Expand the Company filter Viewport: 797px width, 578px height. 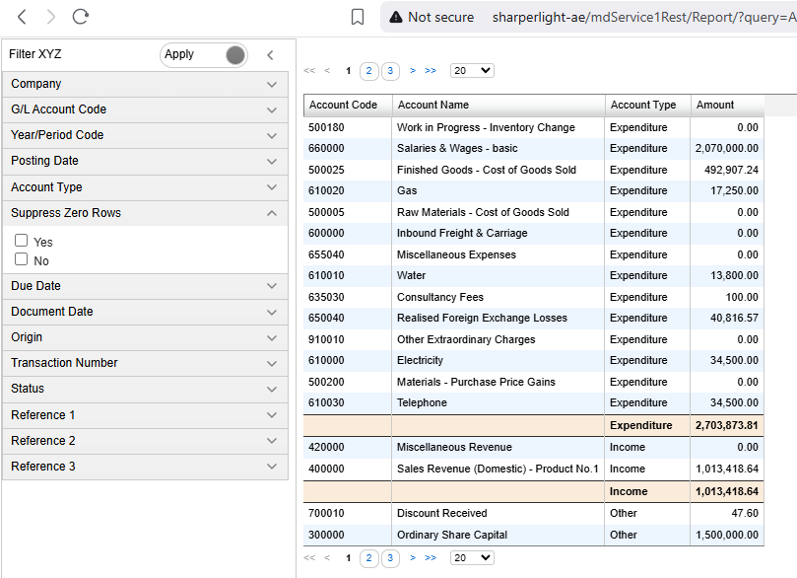tap(145, 84)
